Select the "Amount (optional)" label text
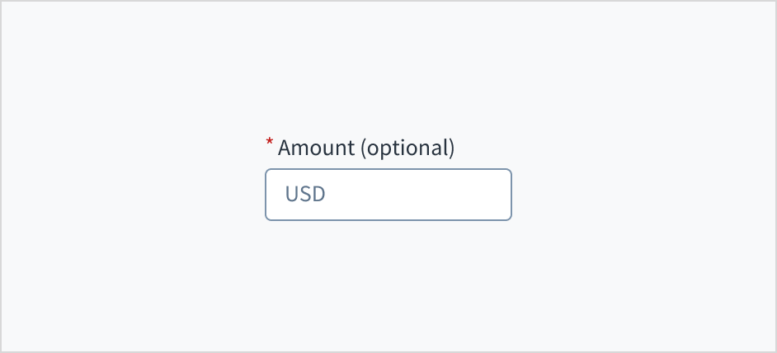The height and width of the screenshot is (353, 777). point(366,148)
